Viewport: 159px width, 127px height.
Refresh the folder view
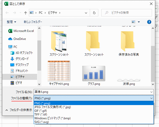[94, 13]
